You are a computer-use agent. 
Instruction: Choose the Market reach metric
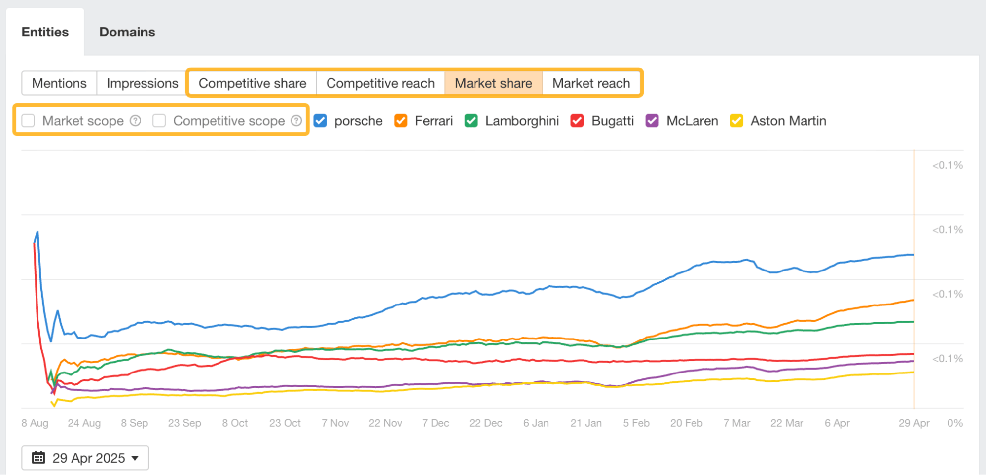[591, 83]
